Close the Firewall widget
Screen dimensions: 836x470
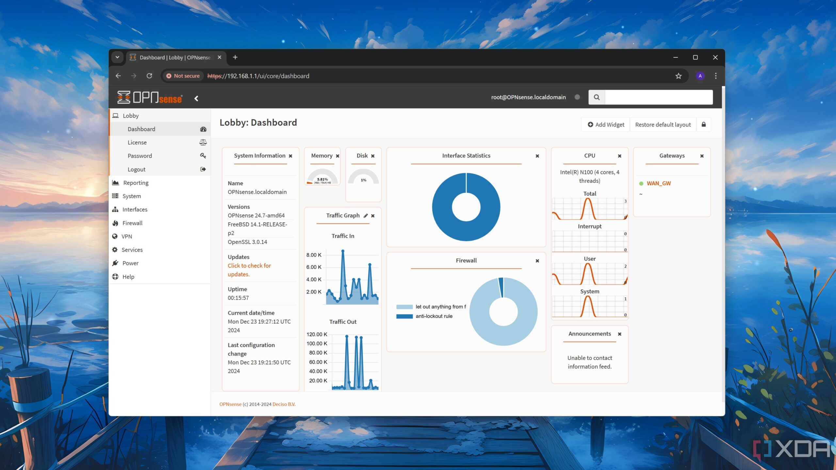[537, 260]
